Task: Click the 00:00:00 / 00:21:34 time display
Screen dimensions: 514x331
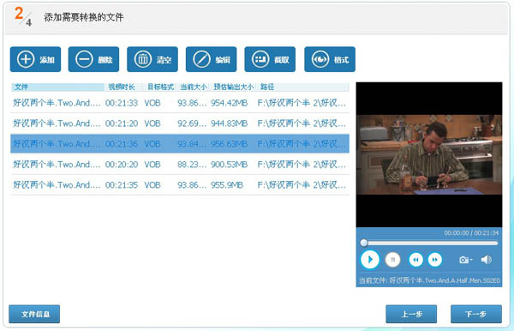Action: click(471, 233)
